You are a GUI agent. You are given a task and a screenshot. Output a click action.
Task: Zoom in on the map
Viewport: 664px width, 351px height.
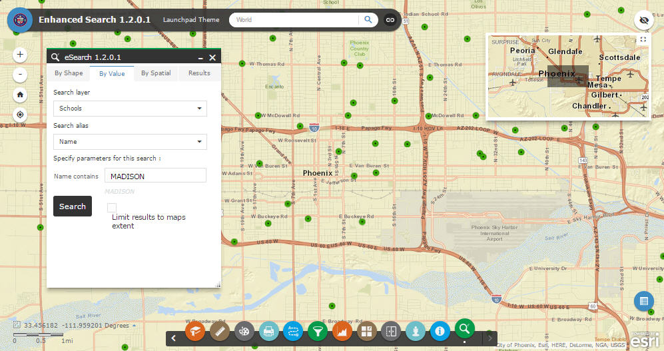(20, 55)
